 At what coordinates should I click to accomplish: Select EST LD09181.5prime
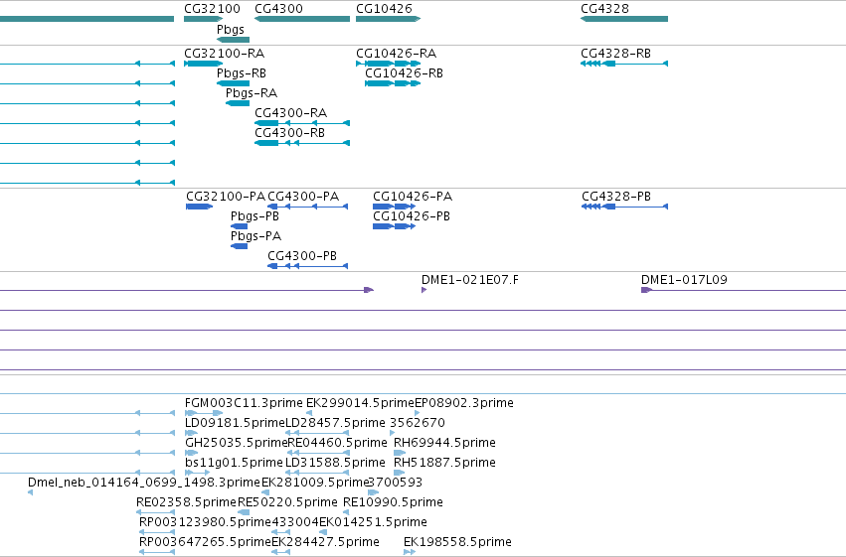click(x=191, y=433)
